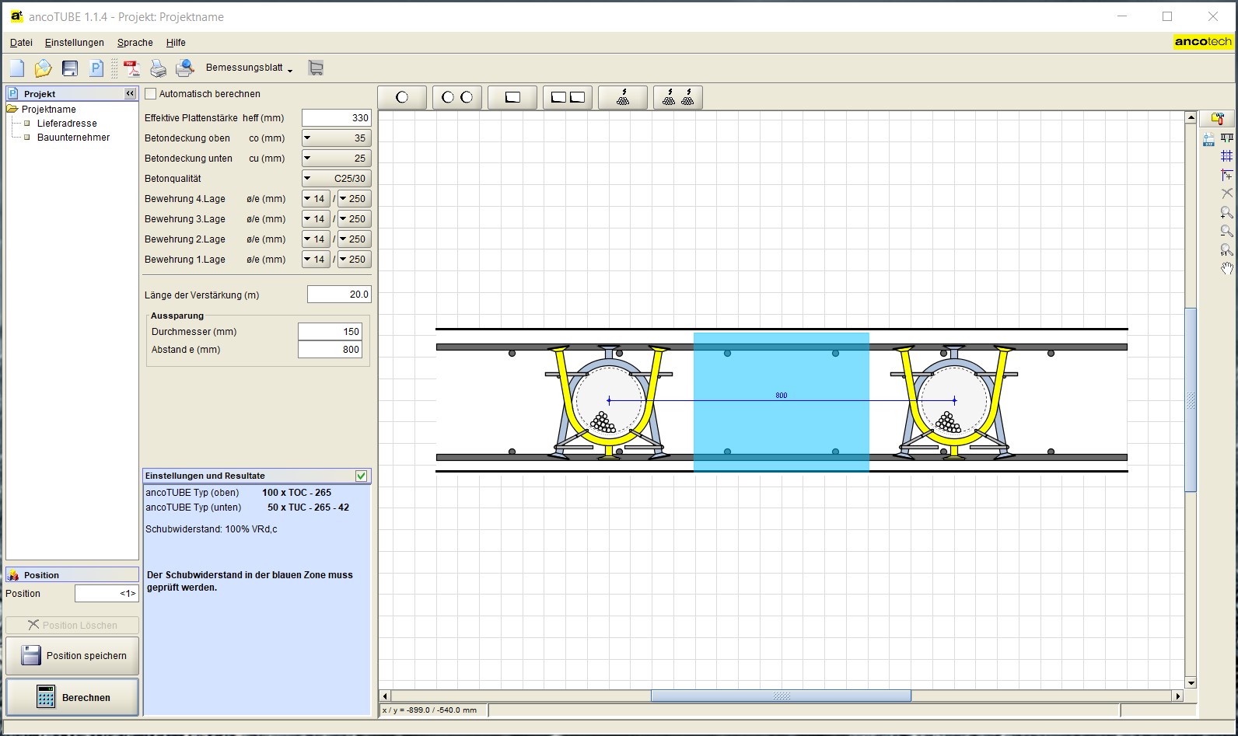Click the Berechnen button
Viewport: 1238px width, 736px height.
point(72,697)
